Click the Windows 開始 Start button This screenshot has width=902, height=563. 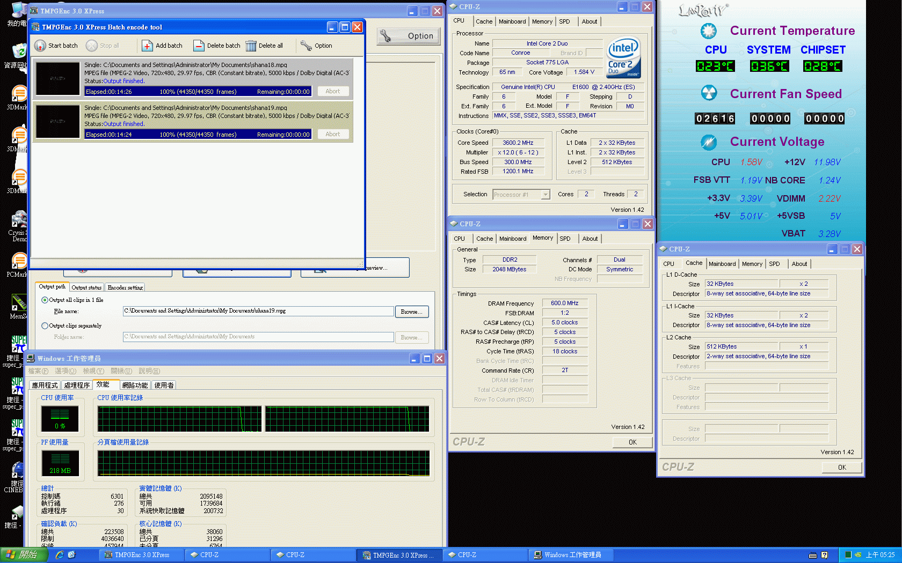point(24,555)
